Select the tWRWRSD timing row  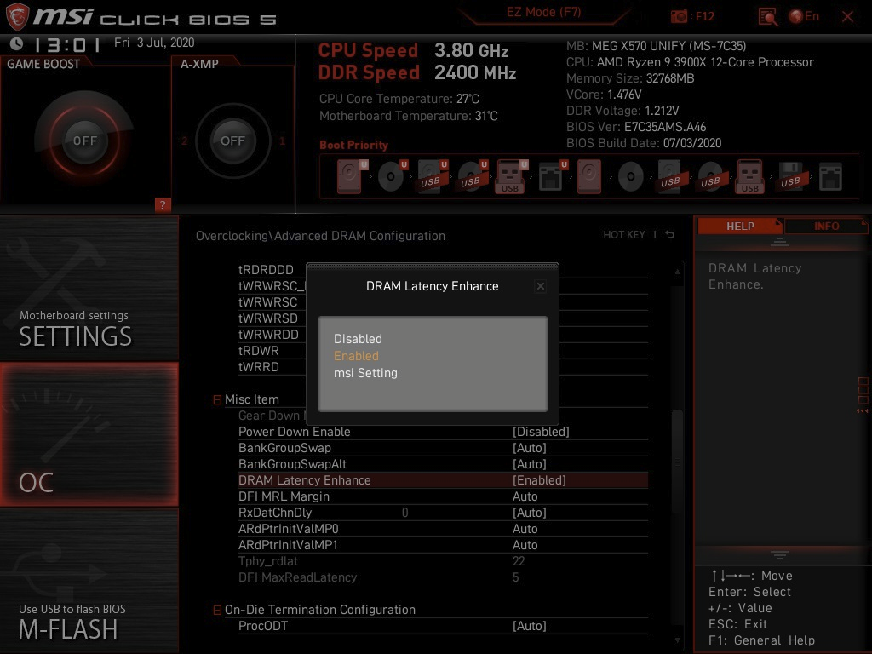268,318
